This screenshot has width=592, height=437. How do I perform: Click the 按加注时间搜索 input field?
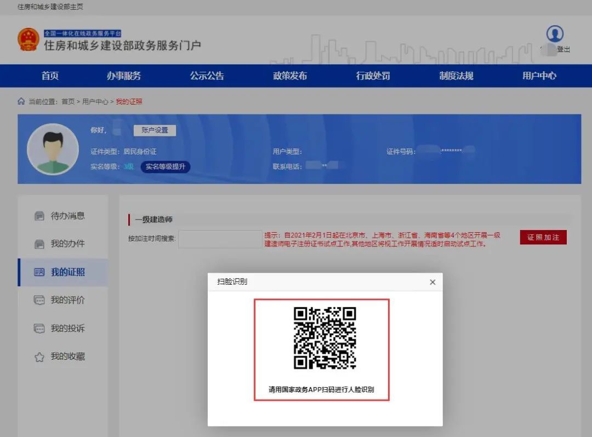220,239
